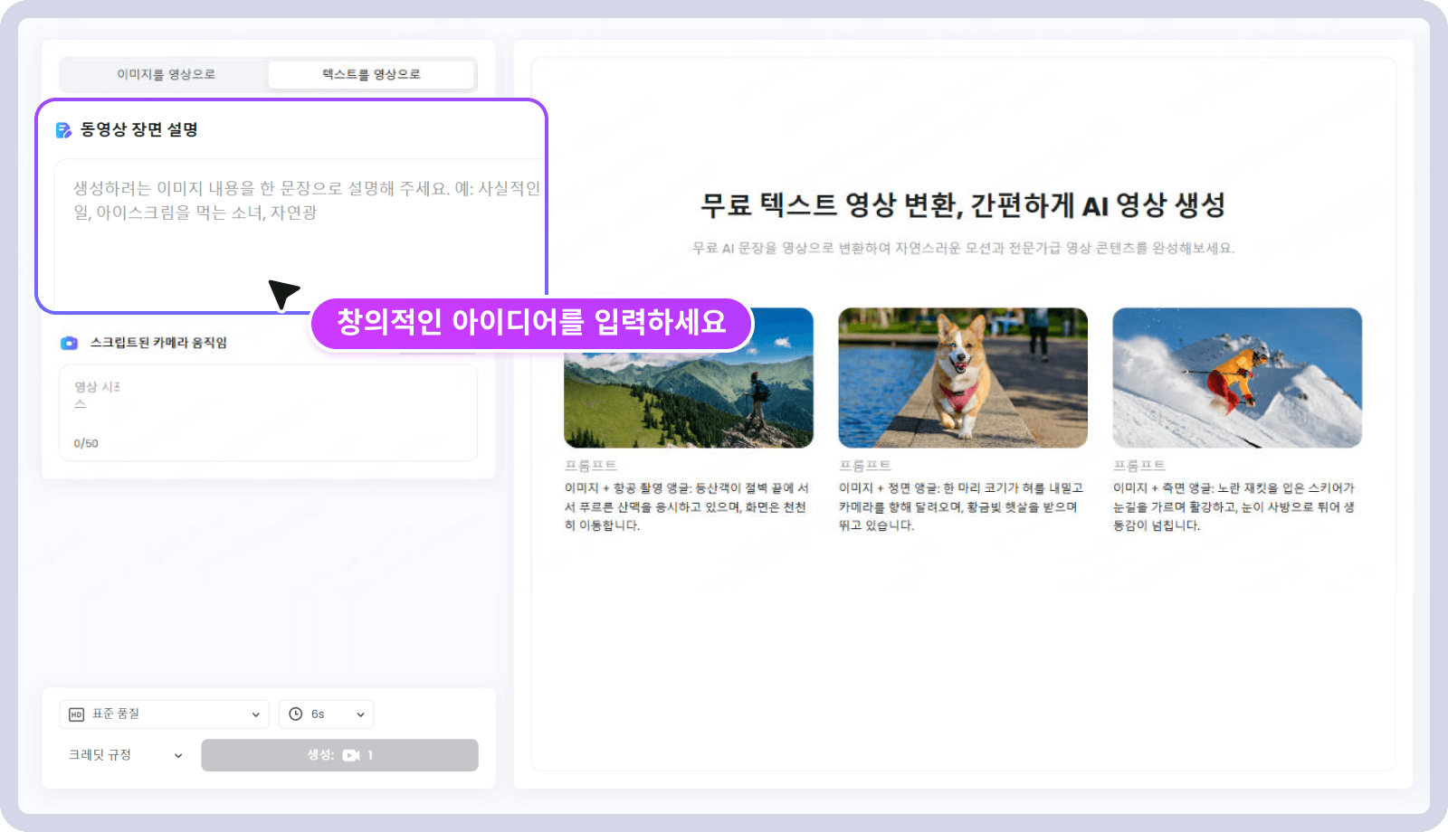Click the camera icon beside 스크립트된 카메라 움직임

tap(69, 343)
